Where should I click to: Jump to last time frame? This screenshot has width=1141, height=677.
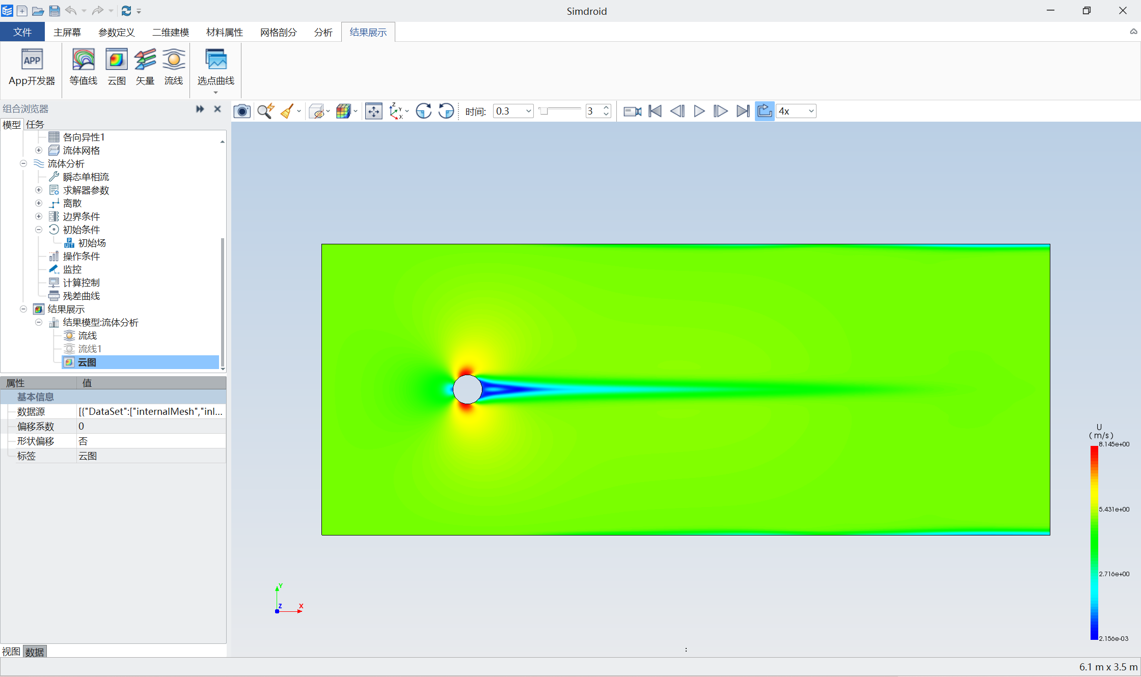pyautogui.click(x=743, y=111)
